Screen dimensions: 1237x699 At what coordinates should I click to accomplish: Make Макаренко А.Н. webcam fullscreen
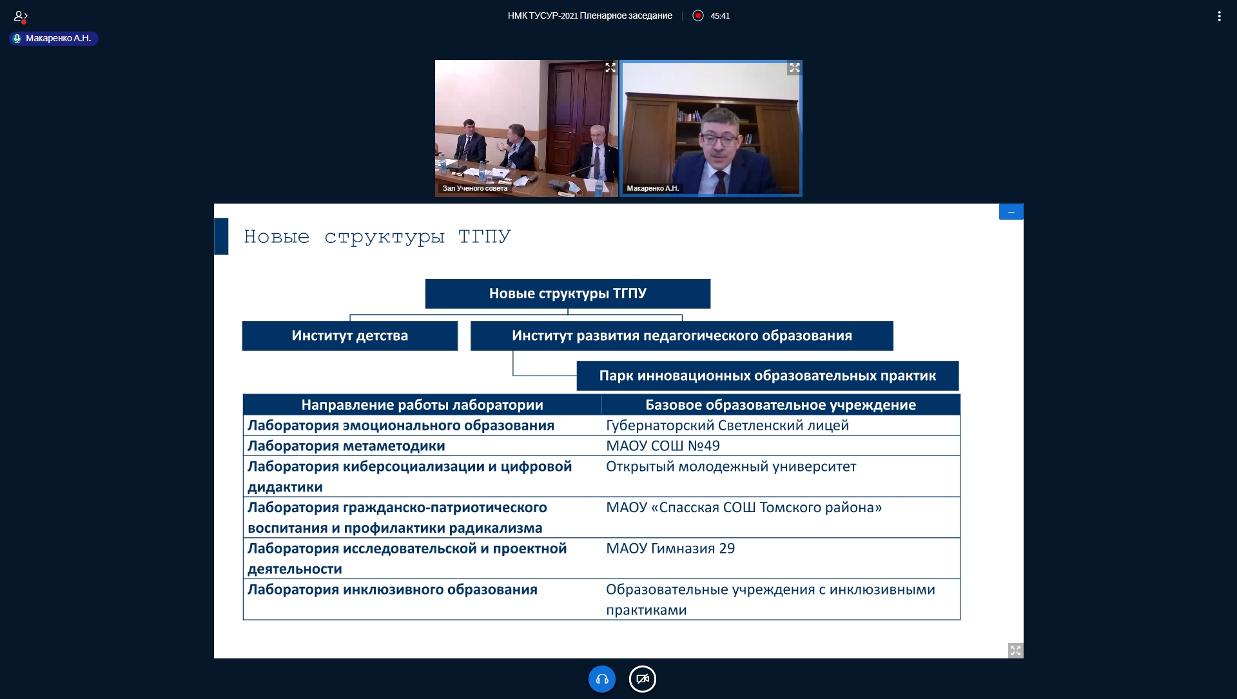coord(794,68)
